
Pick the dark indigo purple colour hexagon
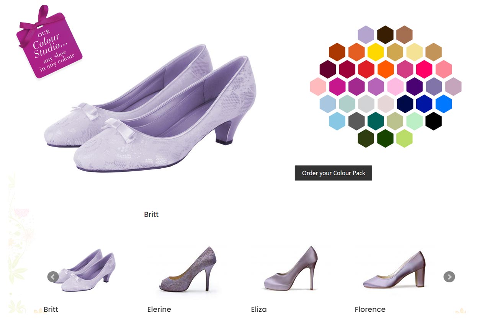tap(414, 86)
